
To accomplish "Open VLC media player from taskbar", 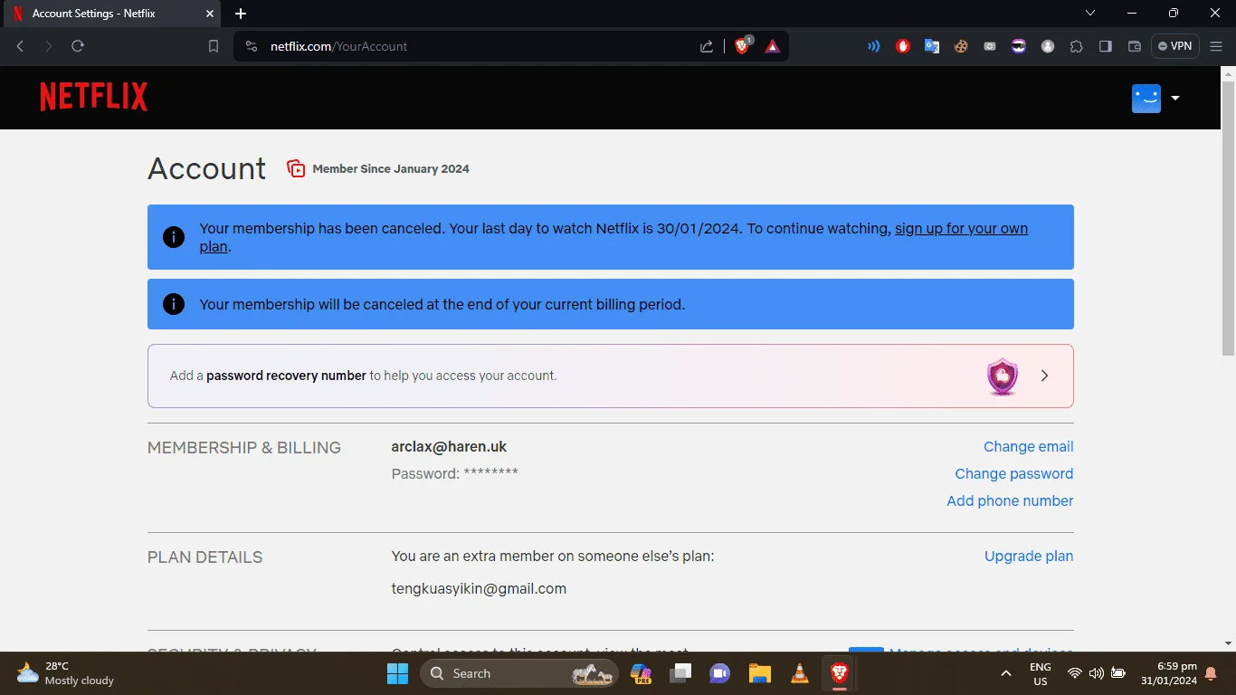I will 799,673.
